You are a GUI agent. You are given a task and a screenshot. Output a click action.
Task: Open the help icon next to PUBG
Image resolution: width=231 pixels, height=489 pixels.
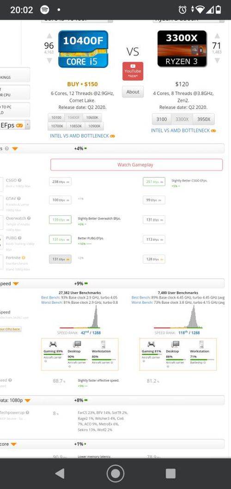[x=19, y=238]
